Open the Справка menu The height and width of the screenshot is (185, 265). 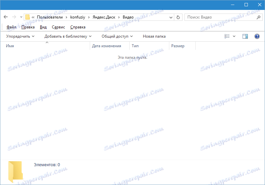coord(78,27)
